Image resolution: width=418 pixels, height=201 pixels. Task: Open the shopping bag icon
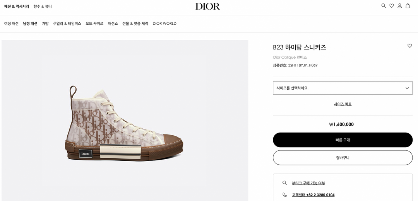[408, 6]
